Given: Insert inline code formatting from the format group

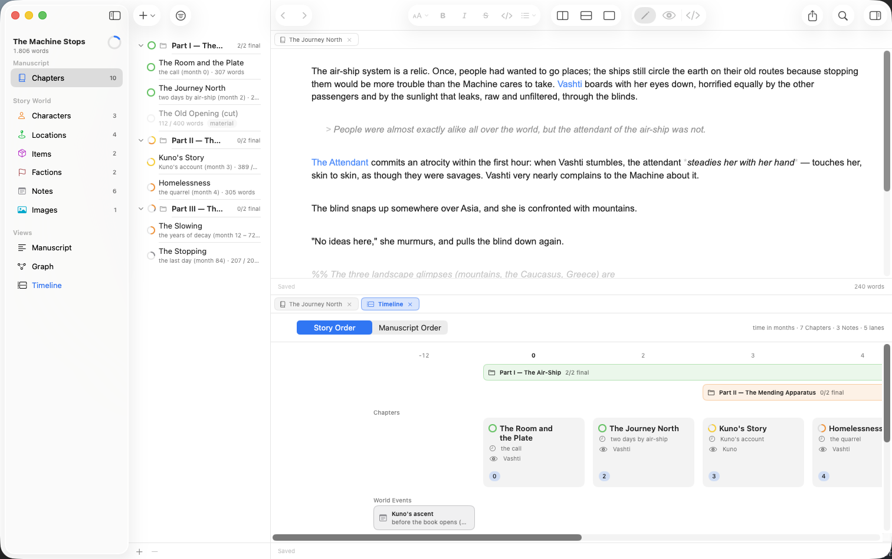Looking at the screenshot, I should tap(507, 16).
